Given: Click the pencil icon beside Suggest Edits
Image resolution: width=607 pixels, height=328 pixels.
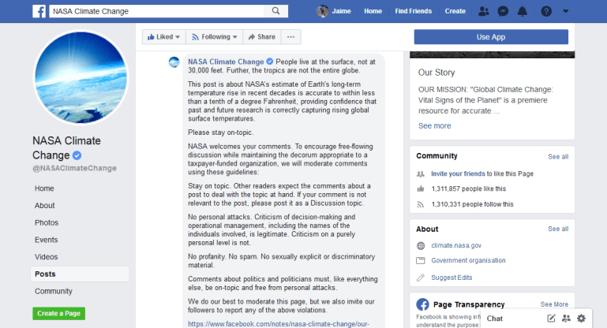Looking at the screenshot, I should 421,278.
